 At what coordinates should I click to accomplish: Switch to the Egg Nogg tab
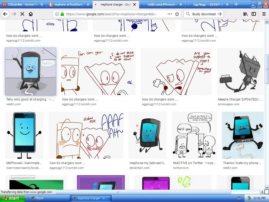208,4
